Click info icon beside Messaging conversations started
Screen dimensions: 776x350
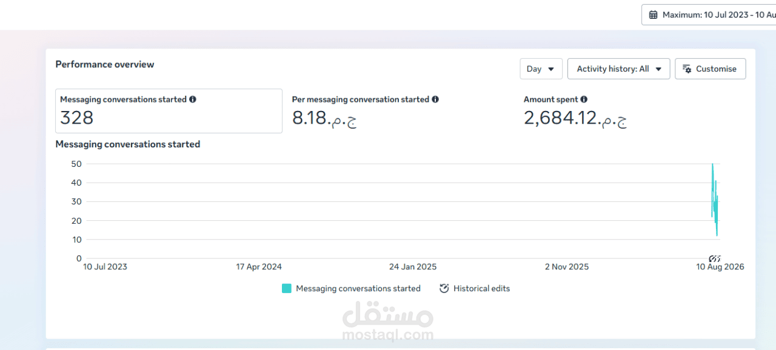click(x=193, y=99)
